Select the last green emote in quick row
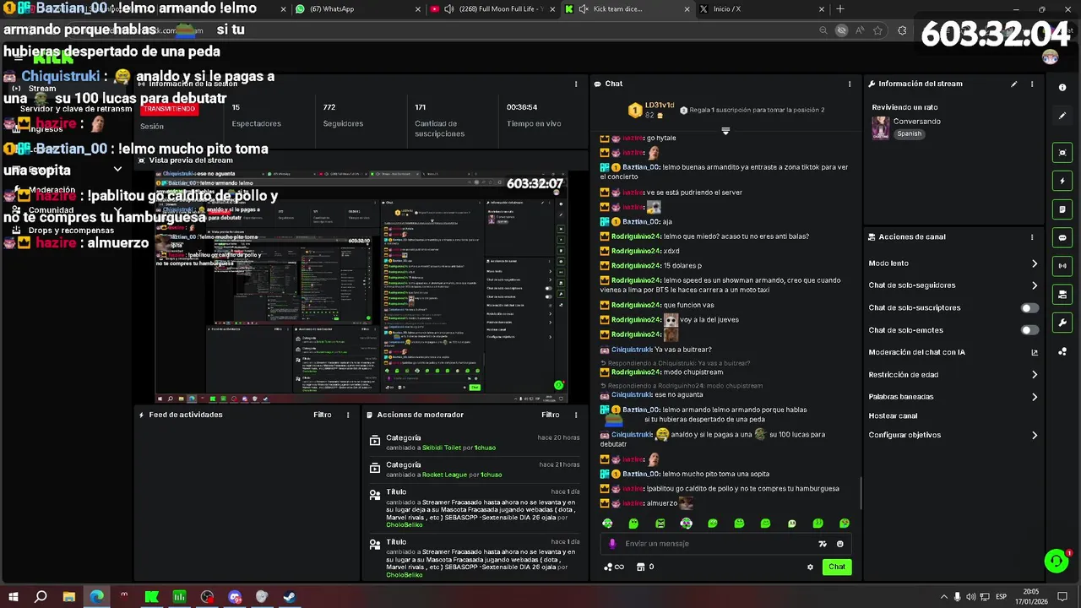This screenshot has height=608, width=1081. coord(845,524)
